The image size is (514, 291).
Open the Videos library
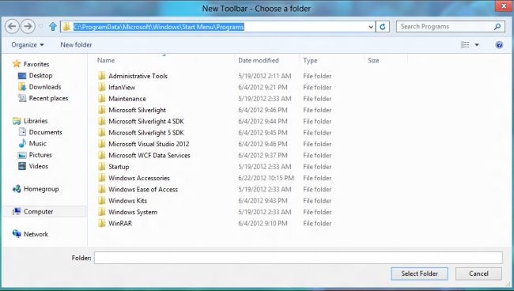pyautogui.click(x=33, y=166)
